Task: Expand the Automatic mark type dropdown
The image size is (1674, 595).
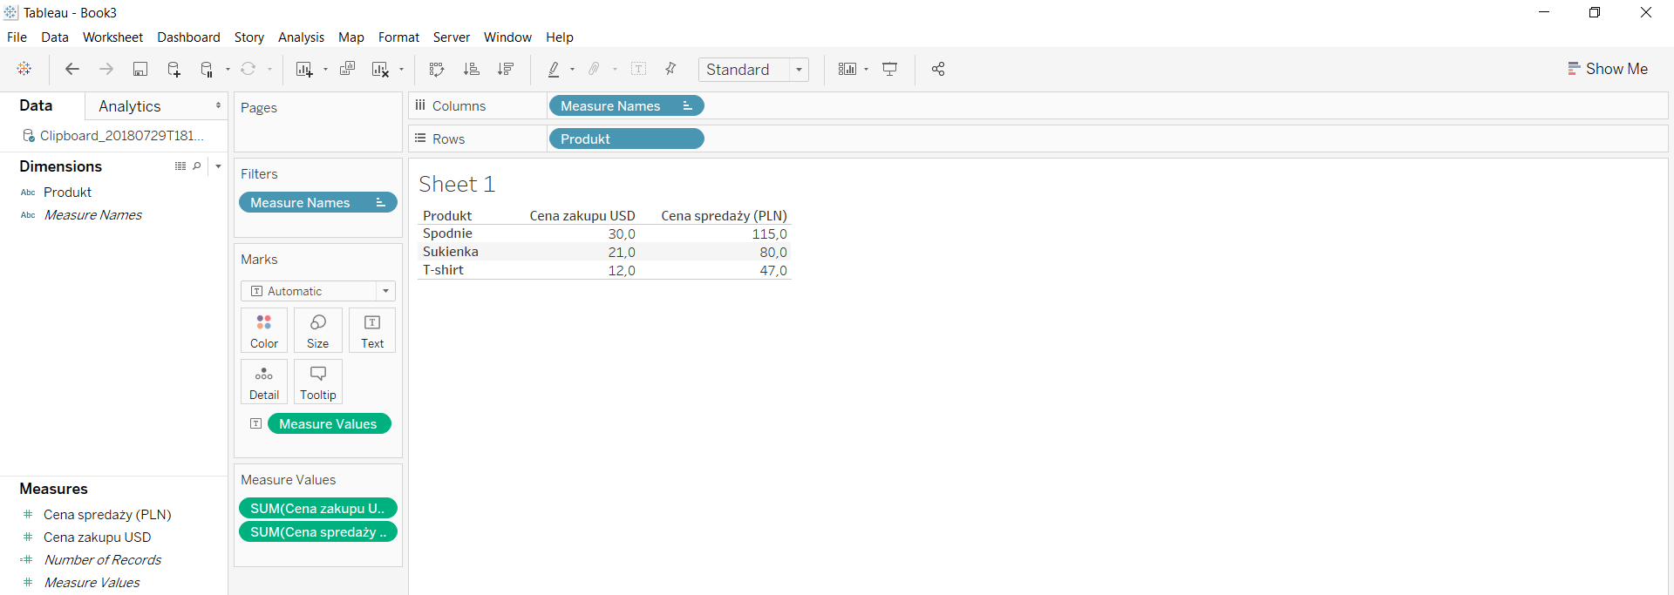Action: coord(385,291)
